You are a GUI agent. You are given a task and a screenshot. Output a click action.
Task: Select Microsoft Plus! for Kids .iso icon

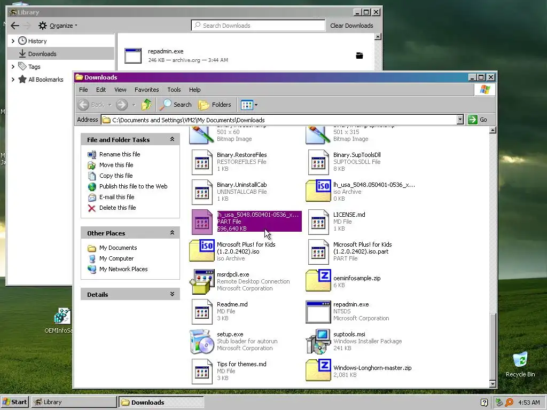tap(201, 251)
